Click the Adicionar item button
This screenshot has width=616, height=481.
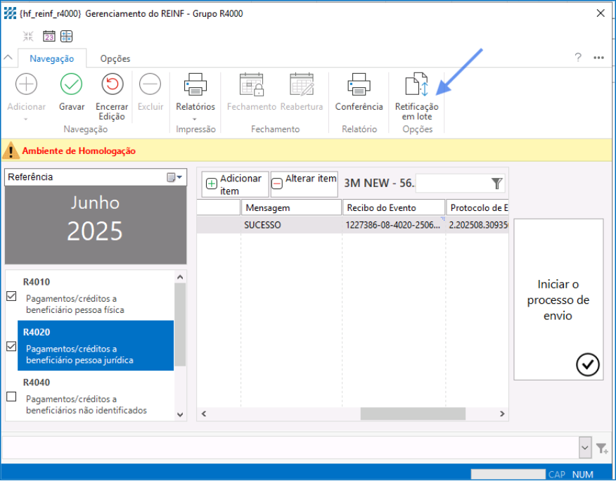point(235,184)
